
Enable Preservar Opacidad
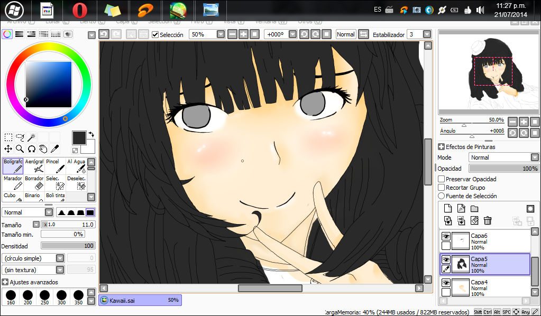(x=441, y=179)
